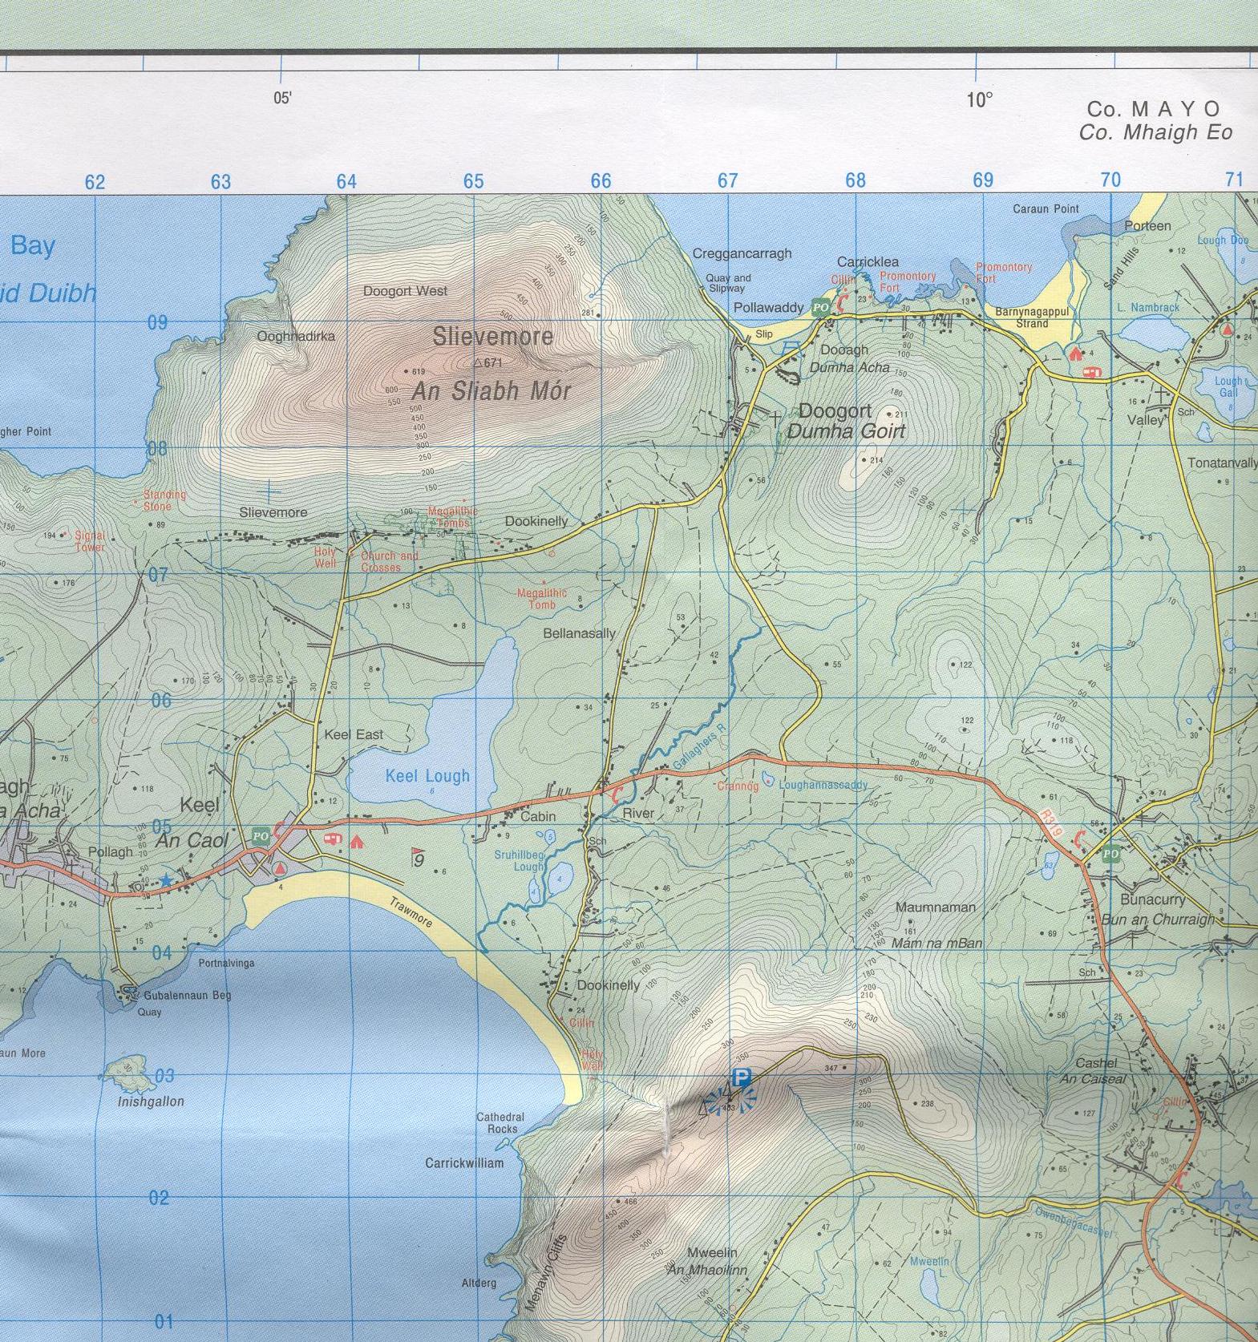Image resolution: width=1258 pixels, height=1342 pixels.
Task: Click the Inishgallon island
Action: pyautogui.click(x=130, y=1074)
